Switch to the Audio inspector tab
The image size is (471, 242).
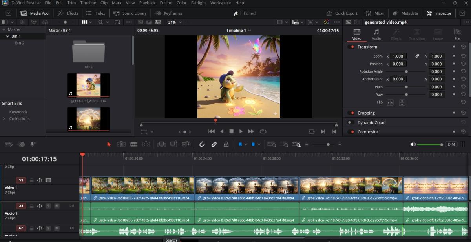click(376, 34)
